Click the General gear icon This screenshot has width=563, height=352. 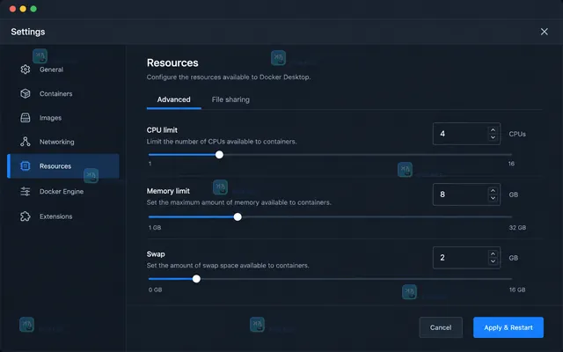click(x=26, y=70)
